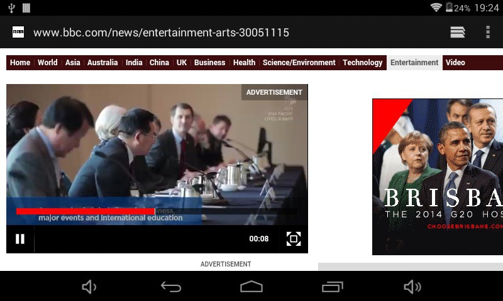
Task: Lower volume with navigation bar speaker
Action: point(89,287)
